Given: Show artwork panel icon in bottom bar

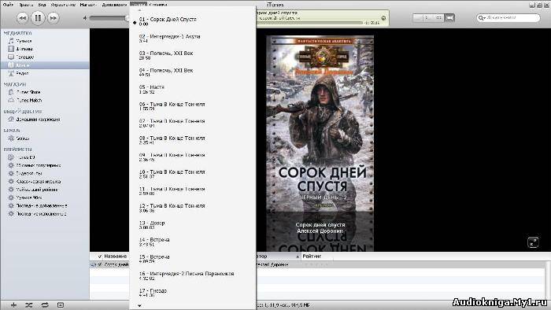Looking at the screenshot, I should (x=61, y=305).
